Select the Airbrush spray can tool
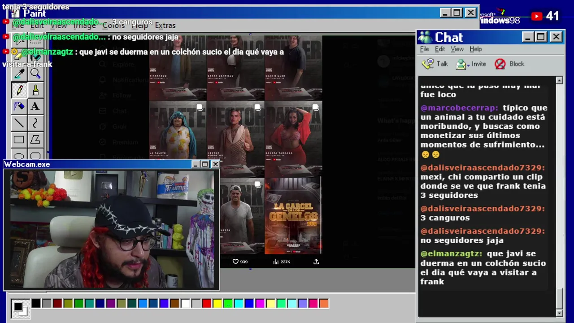 (x=19, y=106)
